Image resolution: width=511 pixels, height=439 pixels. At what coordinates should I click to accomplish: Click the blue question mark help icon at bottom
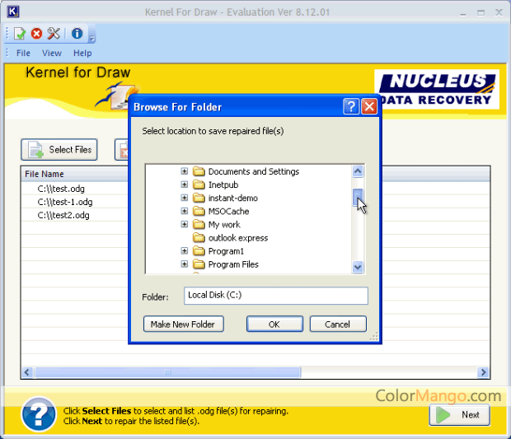click(x=38, y=413)
